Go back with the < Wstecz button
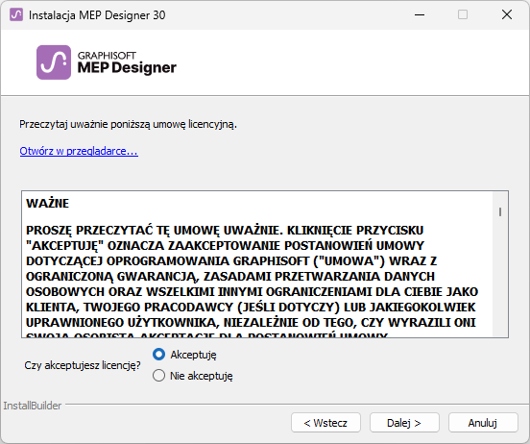Viewport: 530px width, 444px height. pos(325,422)
